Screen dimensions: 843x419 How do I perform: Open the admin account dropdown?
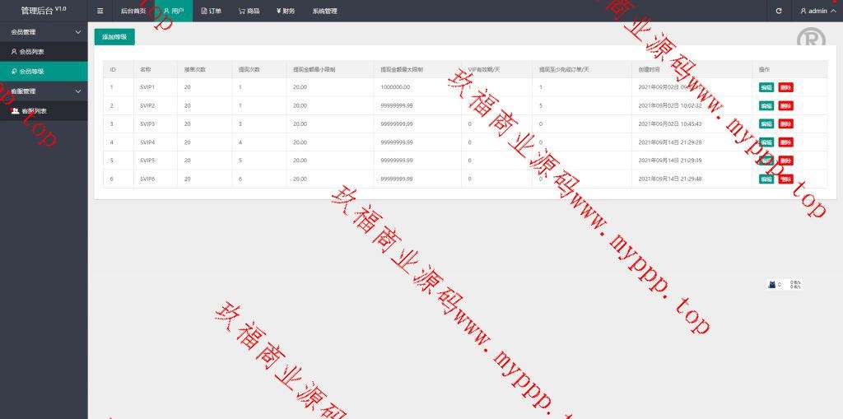coord(817,11)
